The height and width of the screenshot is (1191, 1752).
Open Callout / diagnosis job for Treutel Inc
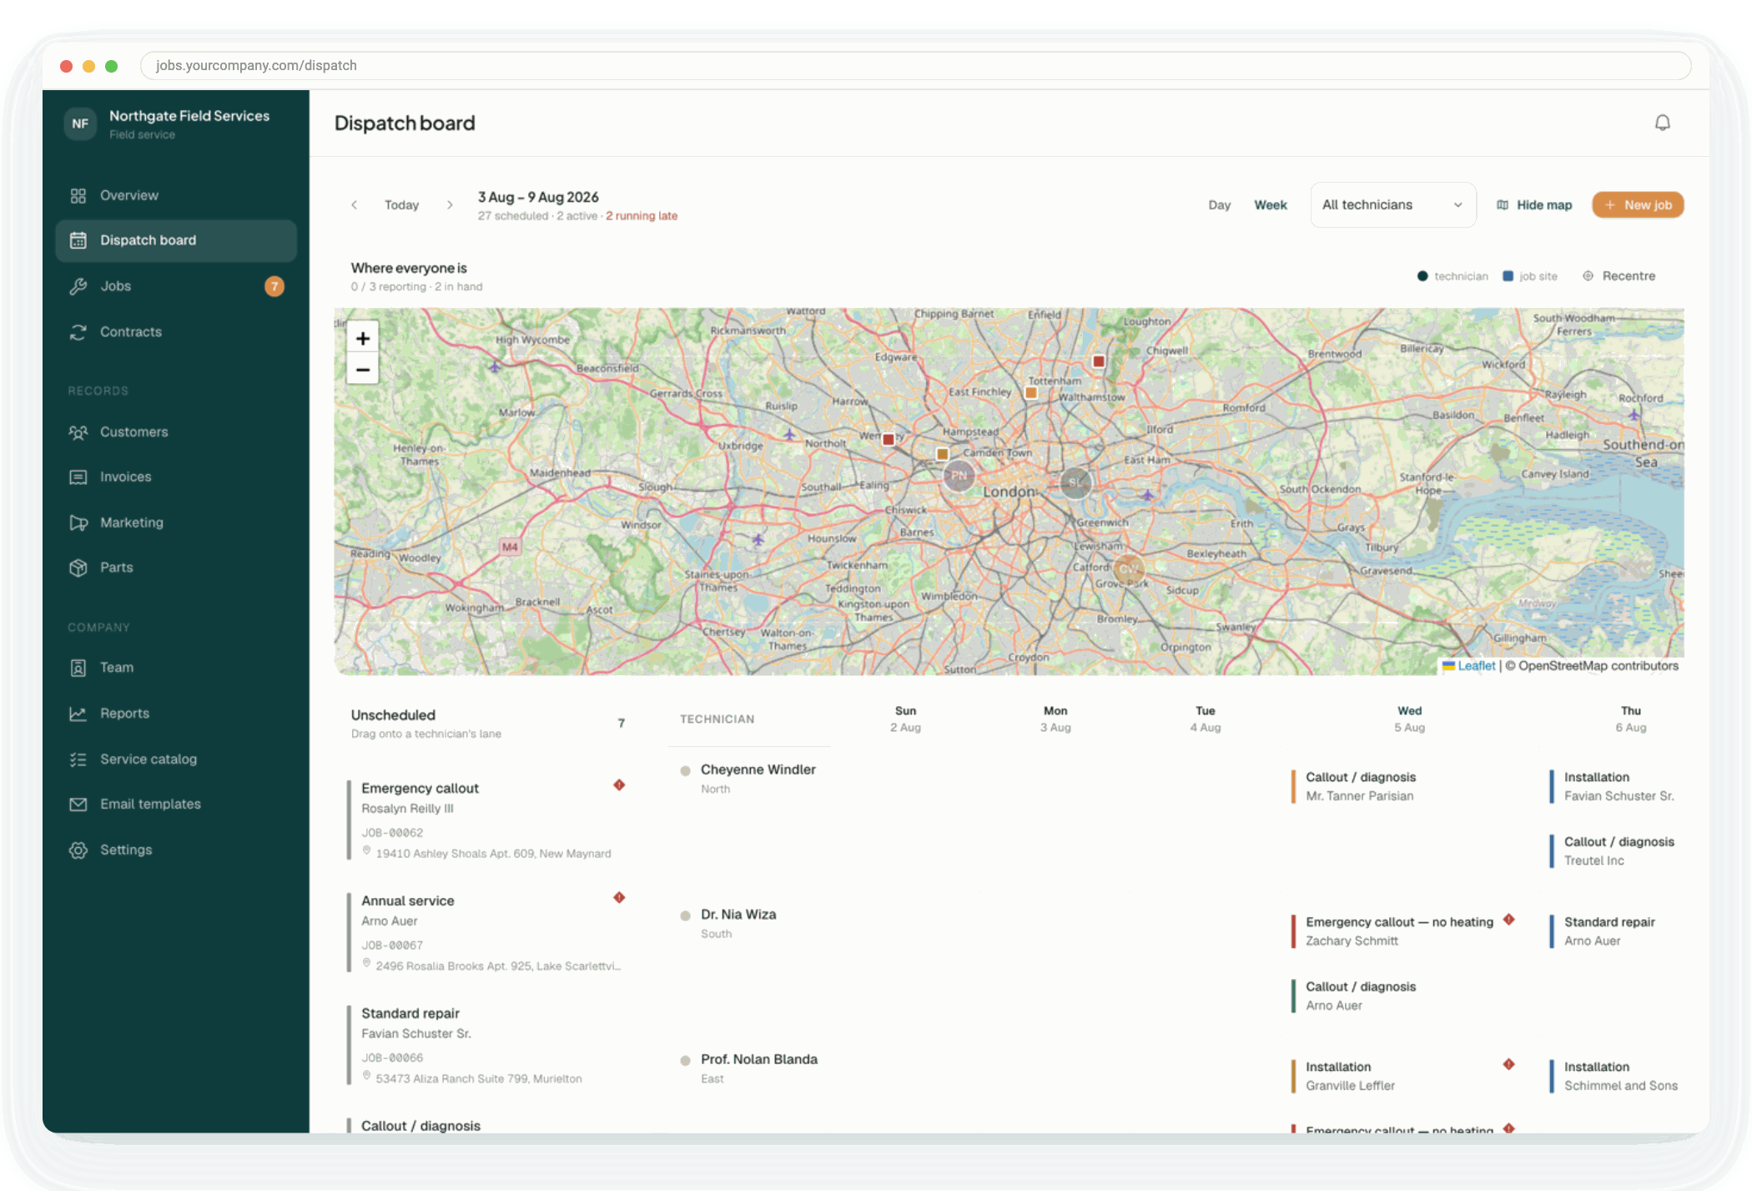tap(1616, 850)
